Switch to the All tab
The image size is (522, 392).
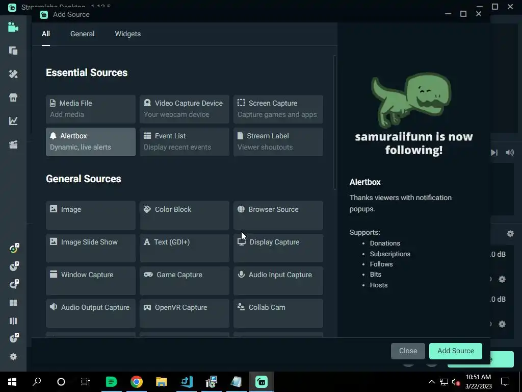[45, 34]
